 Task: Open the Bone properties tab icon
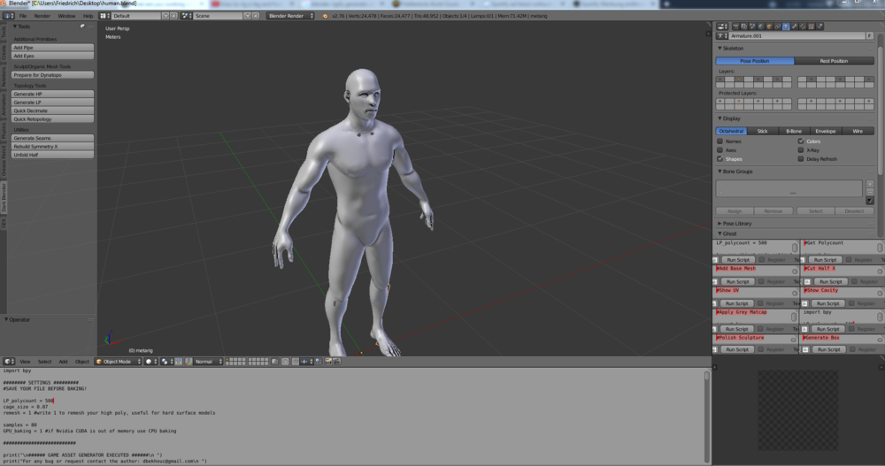point(794,27)
